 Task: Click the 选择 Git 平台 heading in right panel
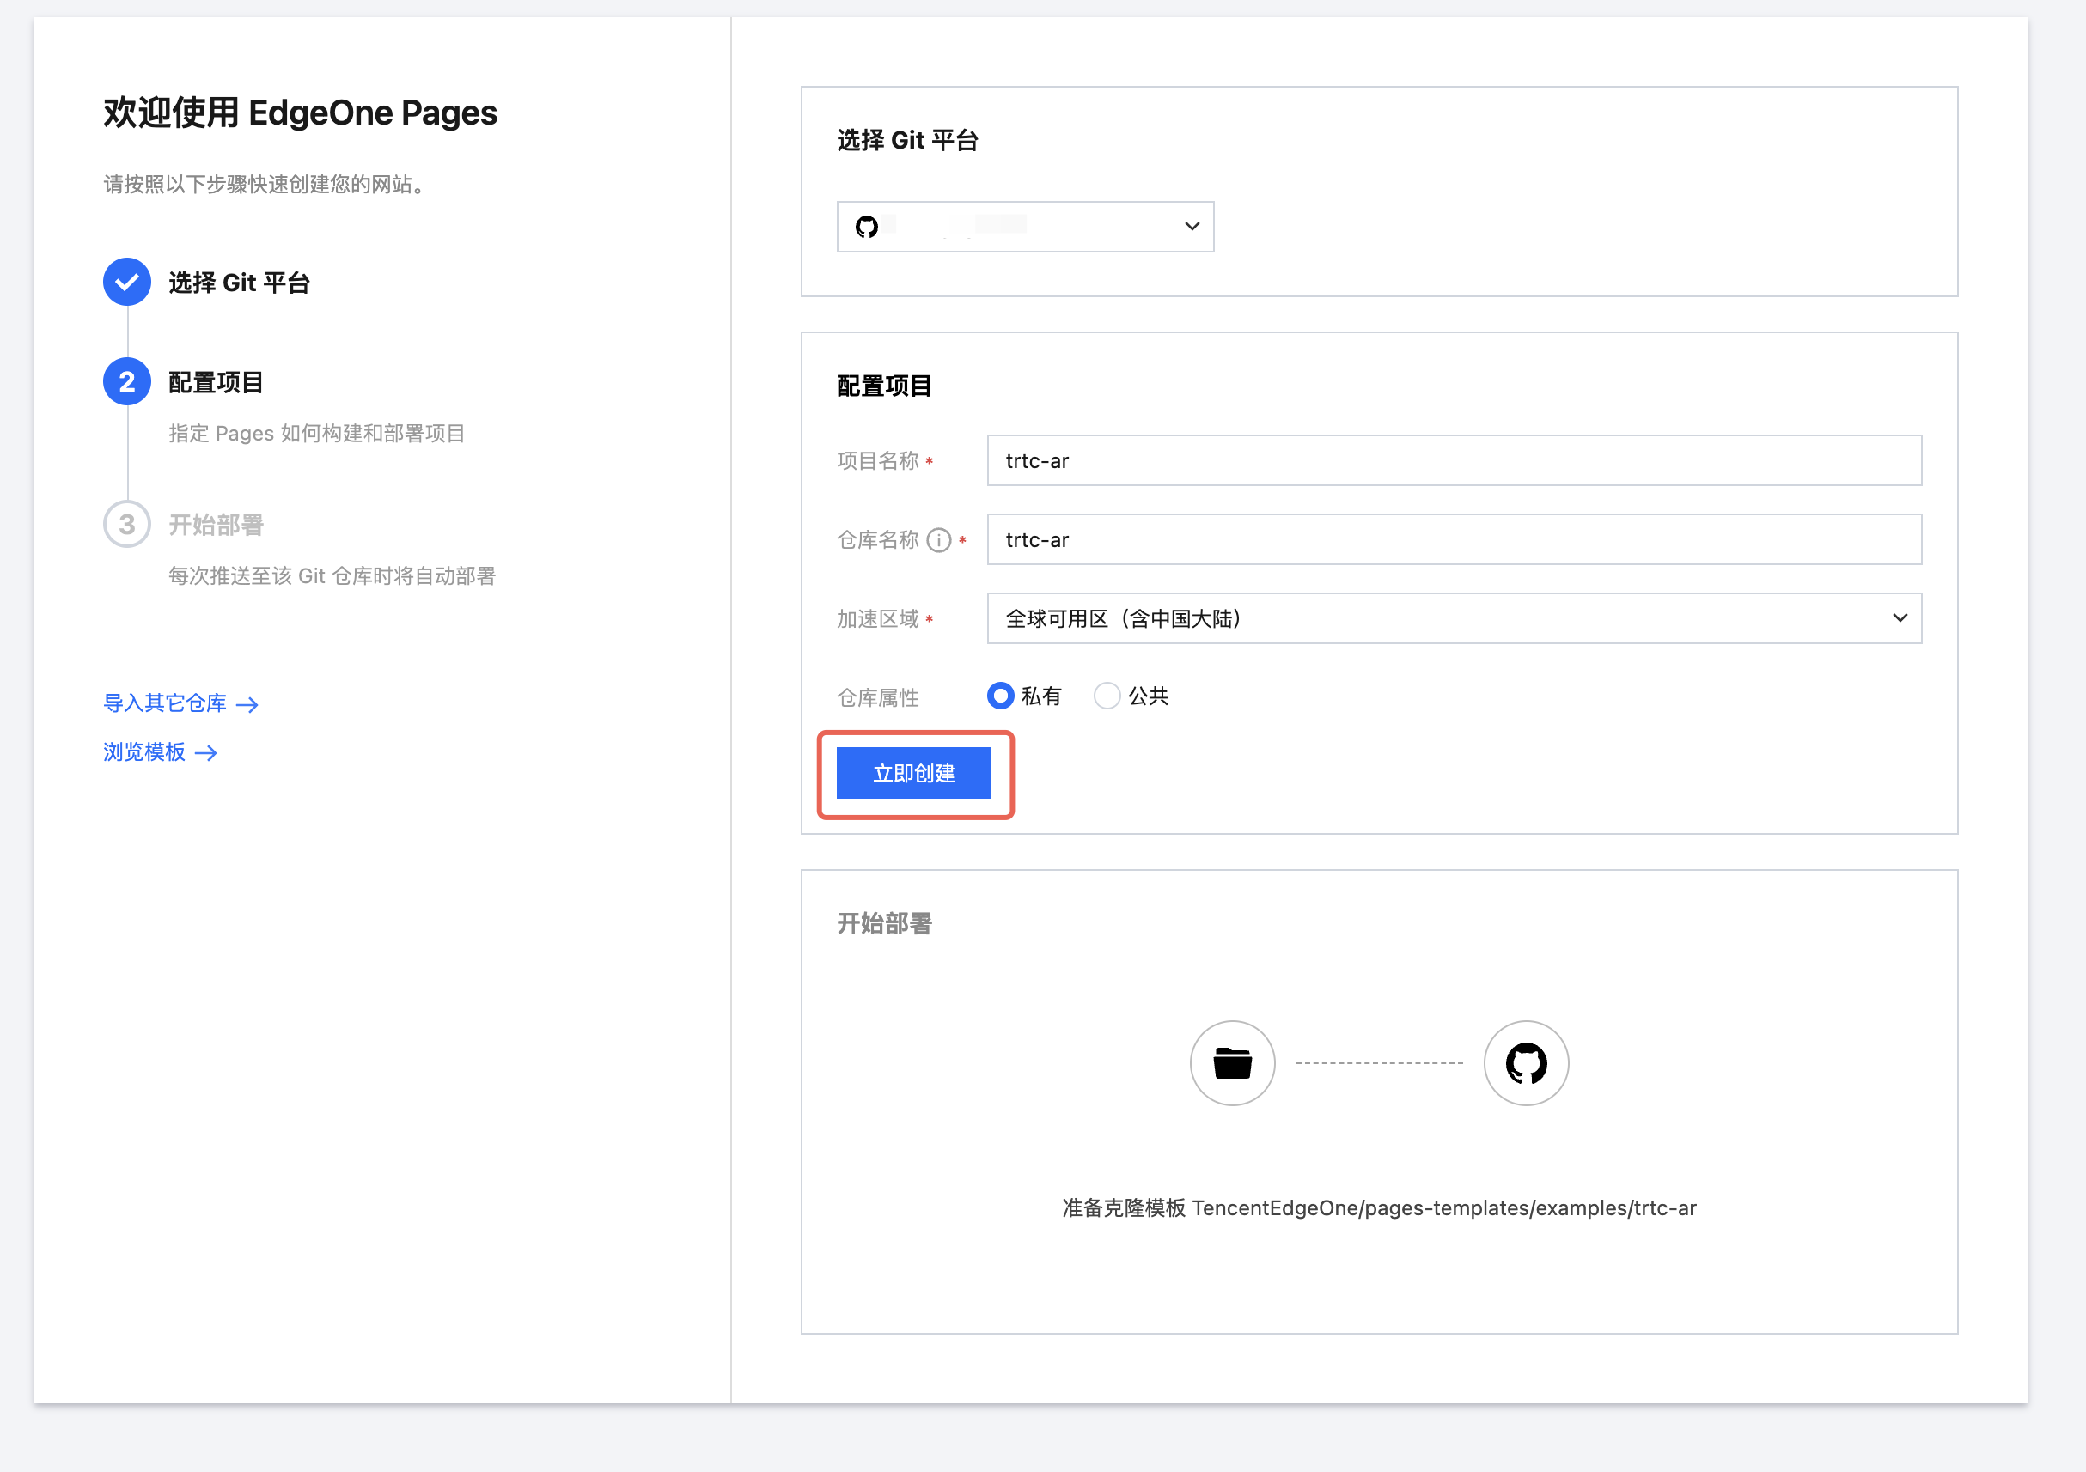[907, 141]
